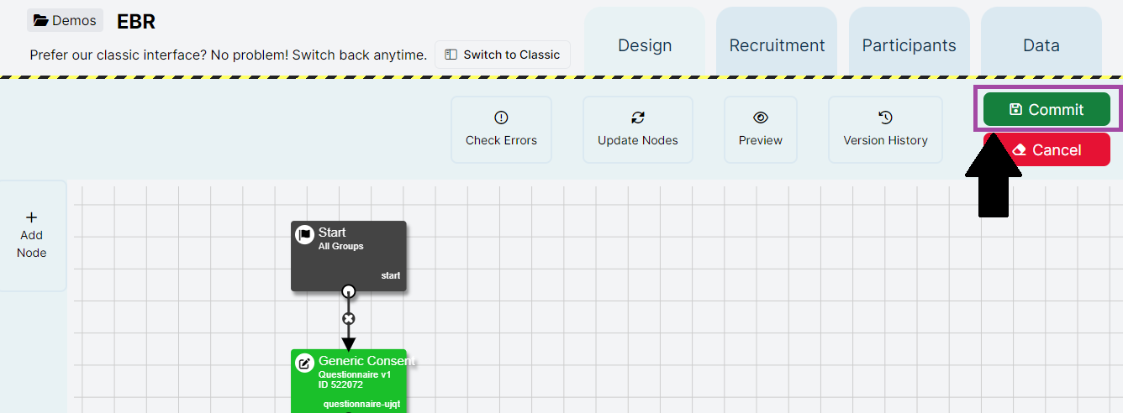Click the plus icon for Add Node
1123x413 pixels.
(x=32, y=217)
